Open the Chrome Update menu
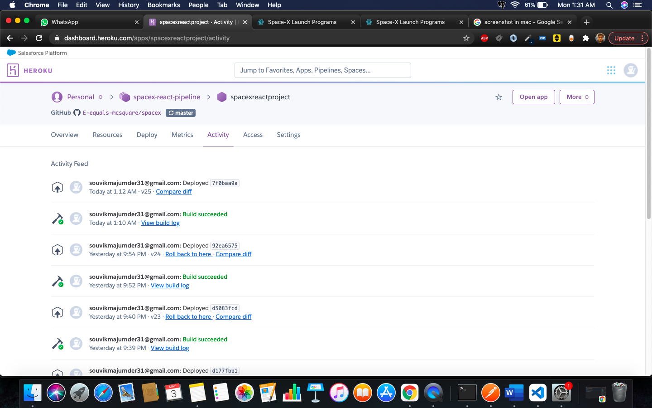 tap(628, 38)
